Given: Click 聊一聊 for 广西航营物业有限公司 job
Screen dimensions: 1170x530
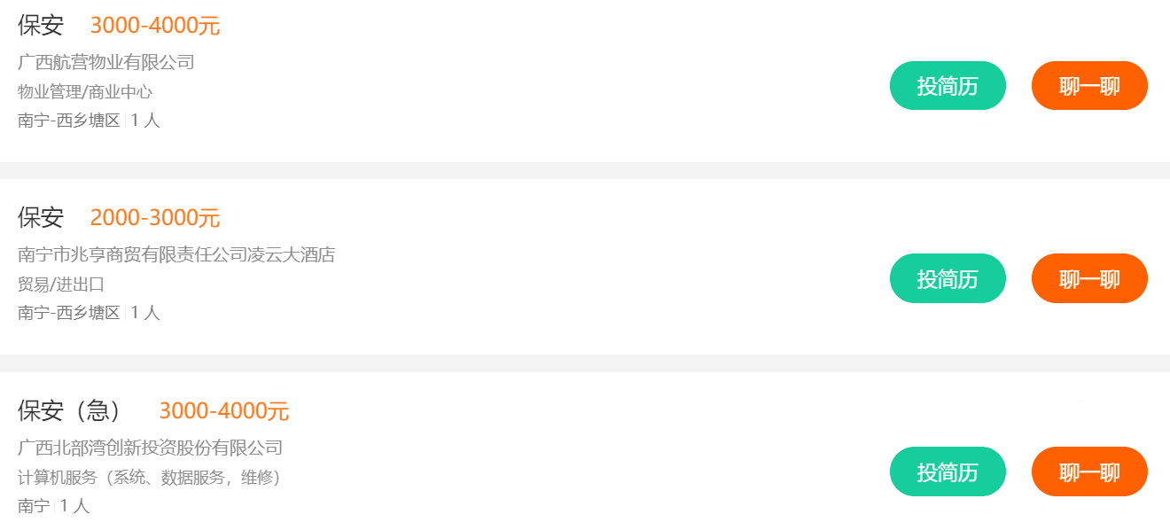Looking at the screenshot, I should coord(1089,86).
